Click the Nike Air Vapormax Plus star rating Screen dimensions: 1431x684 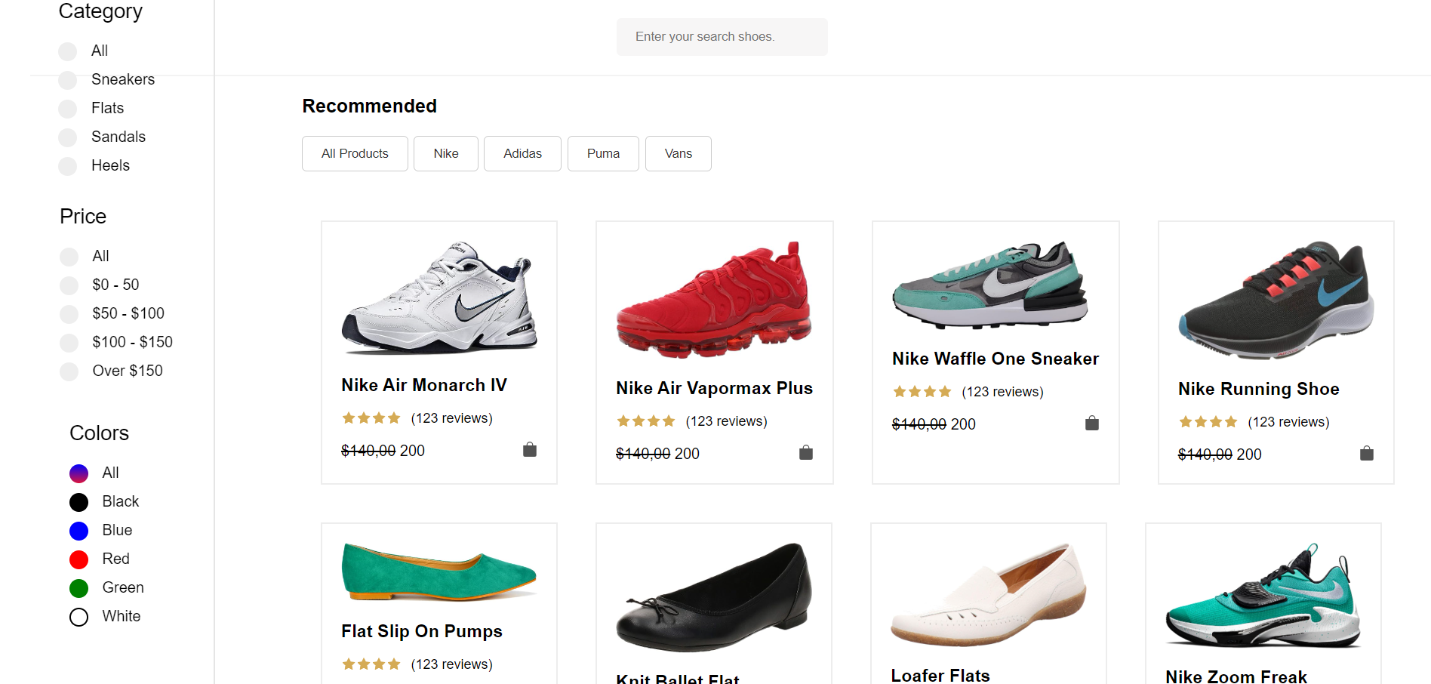[x=645, y=421]
